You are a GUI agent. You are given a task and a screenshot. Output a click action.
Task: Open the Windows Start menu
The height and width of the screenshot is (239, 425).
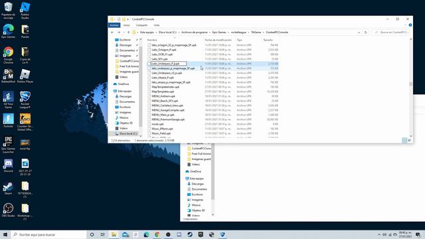(x=5, y=234)
